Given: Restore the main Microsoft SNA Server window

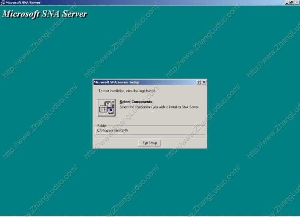Looking at the screenshot, I should point(291,3).
